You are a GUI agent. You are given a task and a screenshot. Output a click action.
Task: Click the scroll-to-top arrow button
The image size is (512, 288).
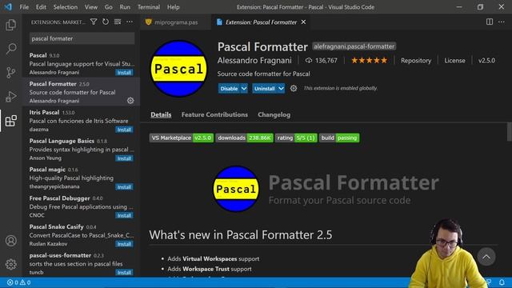[486, 257]
